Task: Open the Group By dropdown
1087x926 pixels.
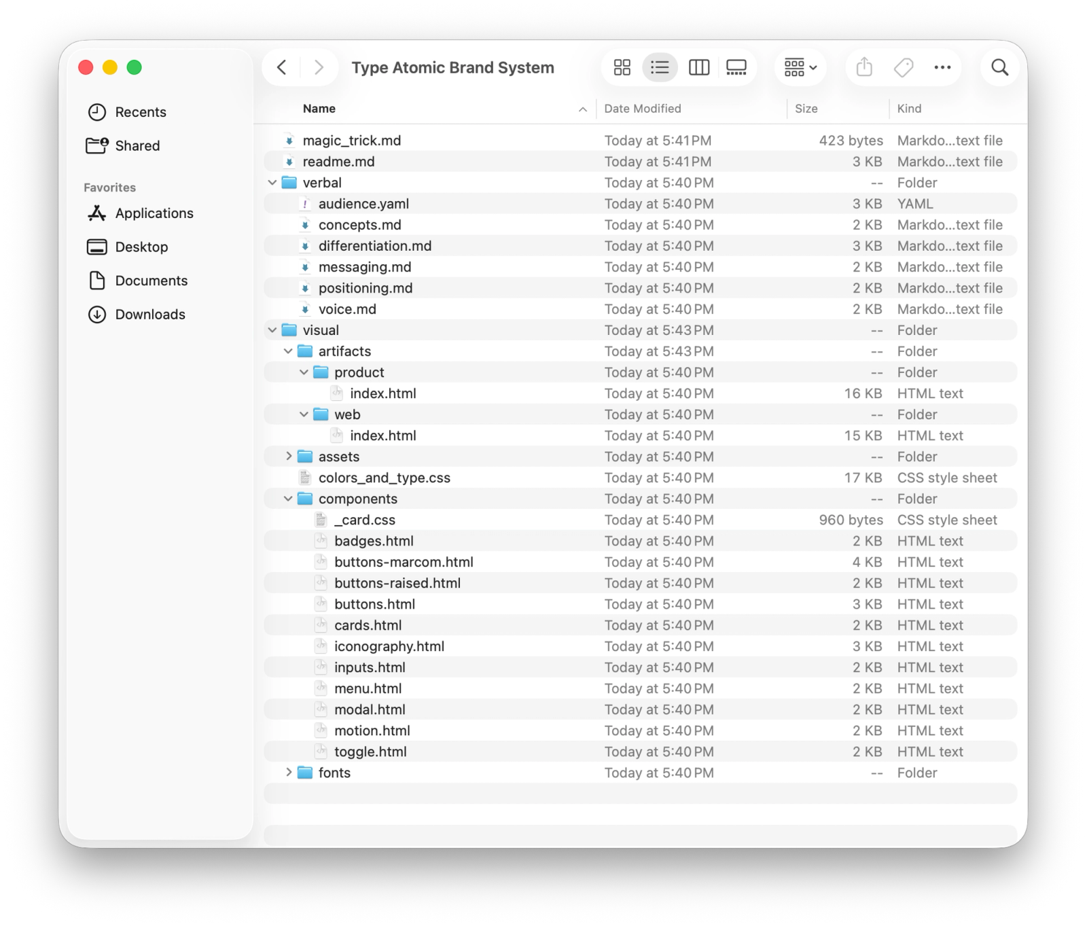Action: pyautogui.click(x=800, y=67)
